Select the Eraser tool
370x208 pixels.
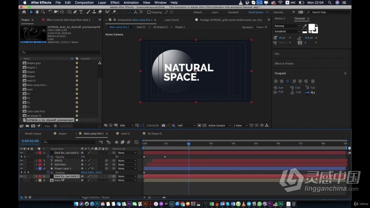100,12
